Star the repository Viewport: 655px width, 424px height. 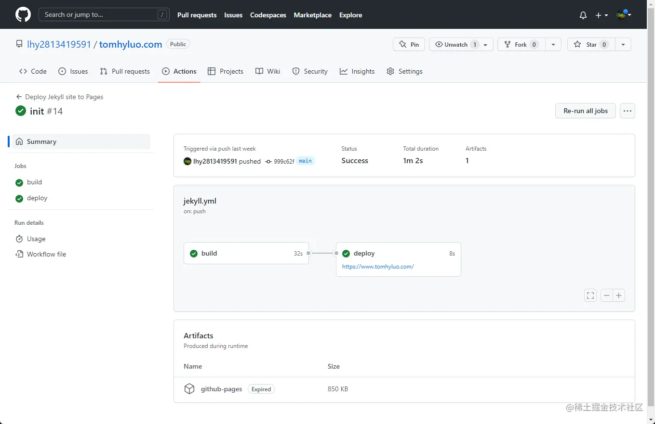pyautogui.click(x=591, y=44)
